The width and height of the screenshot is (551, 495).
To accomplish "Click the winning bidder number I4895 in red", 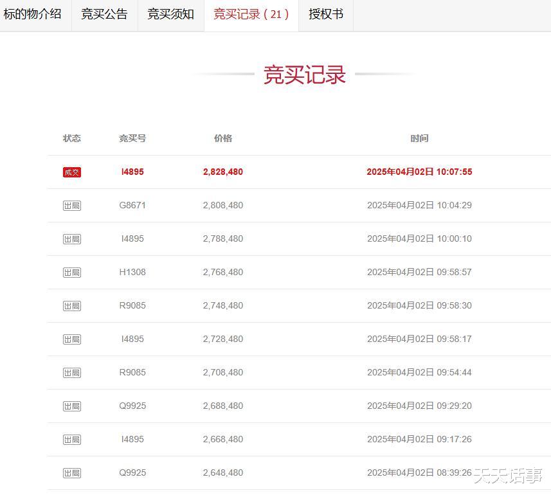I will coord(132,172).
